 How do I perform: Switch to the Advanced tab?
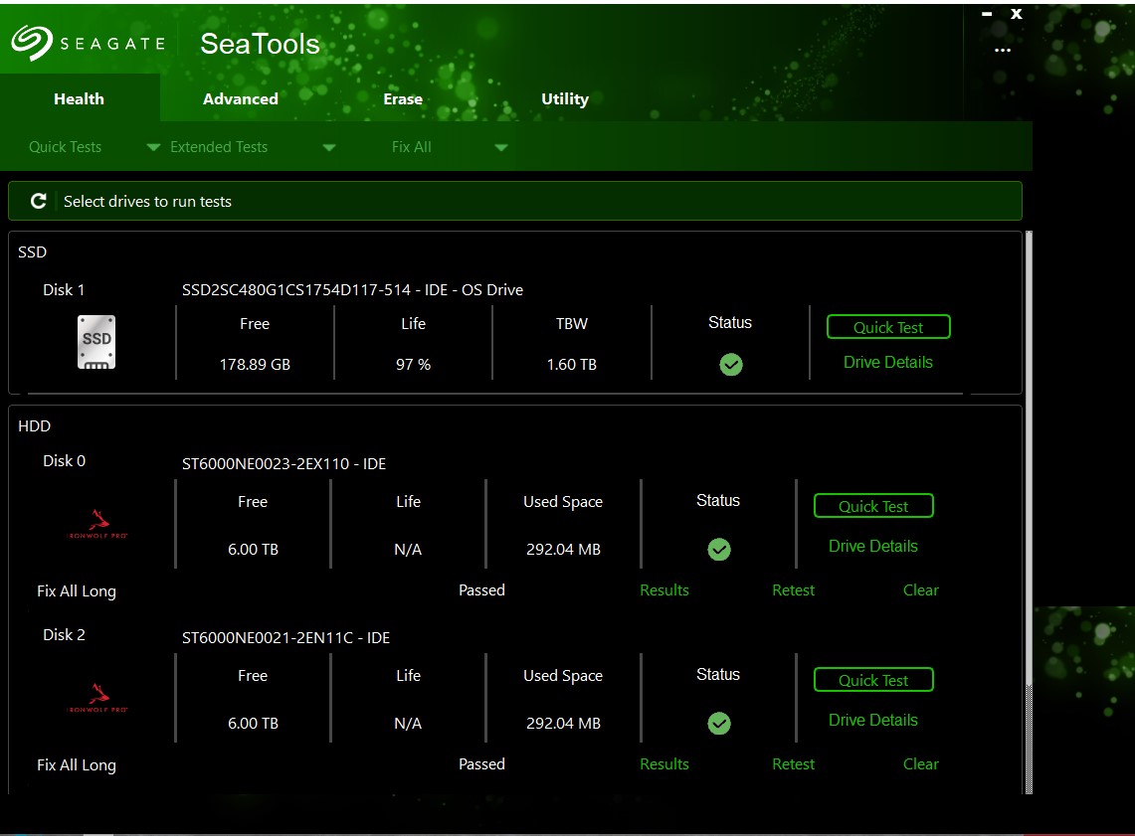click(241, 98)
